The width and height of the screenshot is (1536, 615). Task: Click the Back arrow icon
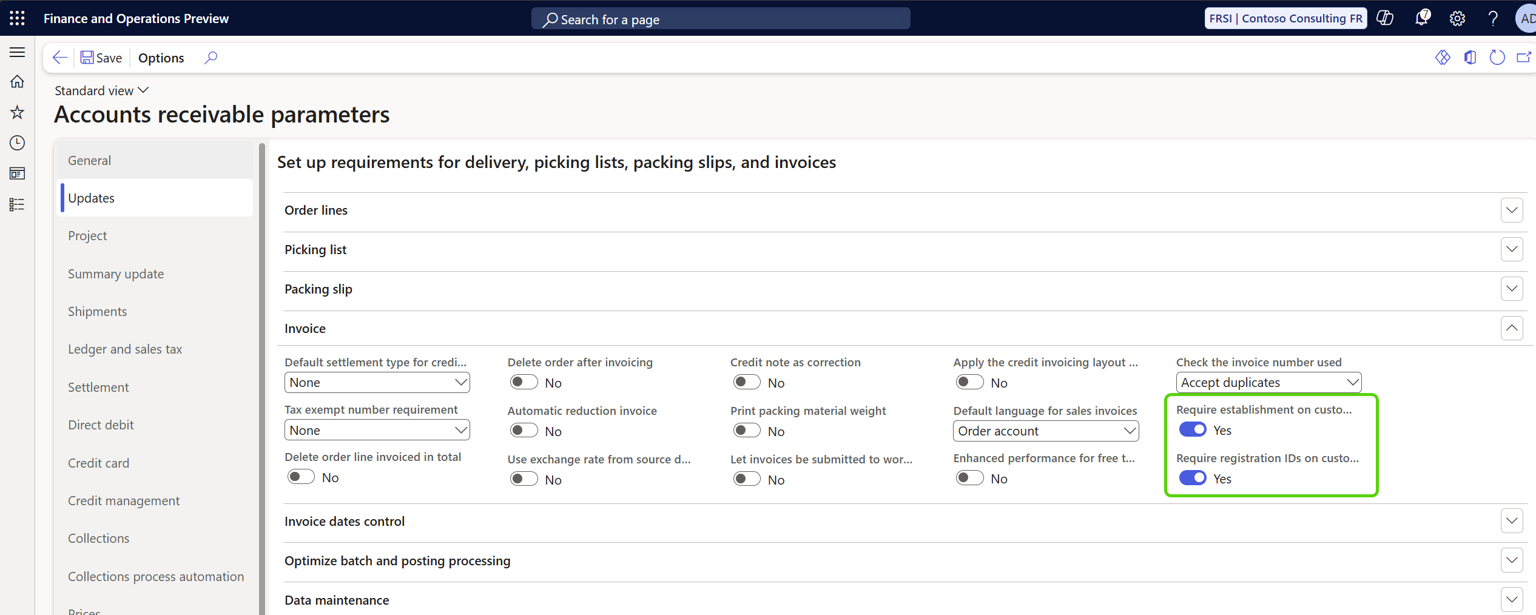pos(59,58)
